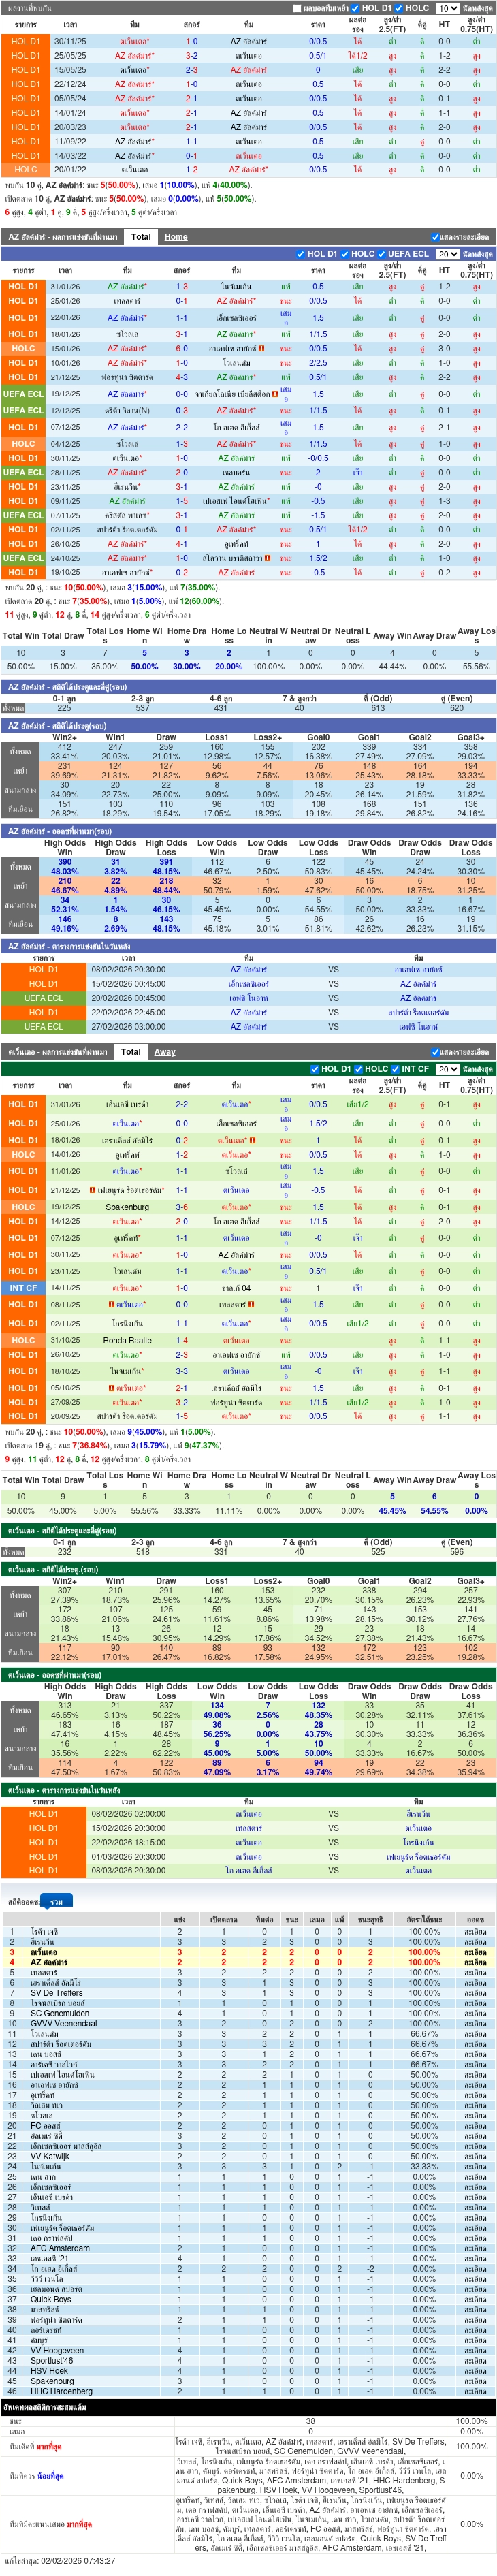Click the UEFA ECL badge of AZ 19/12/25

(x=23, y=394)
